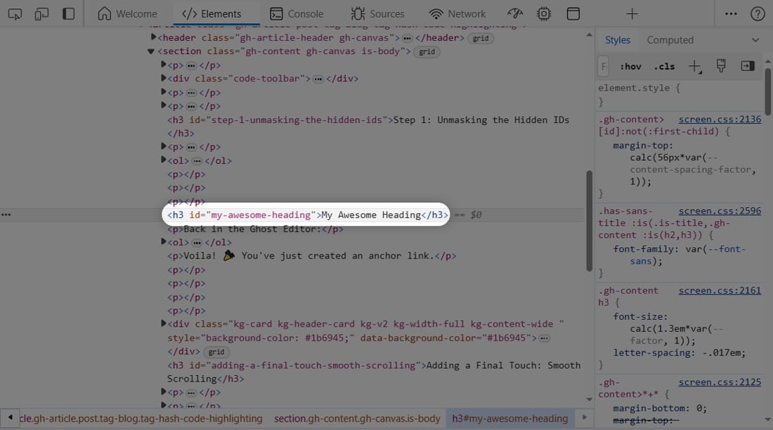Image resolution: width=773 pixels, height=430 pixels.
Task: Click the grid badge beside the header node
Action: coord(480,39)
